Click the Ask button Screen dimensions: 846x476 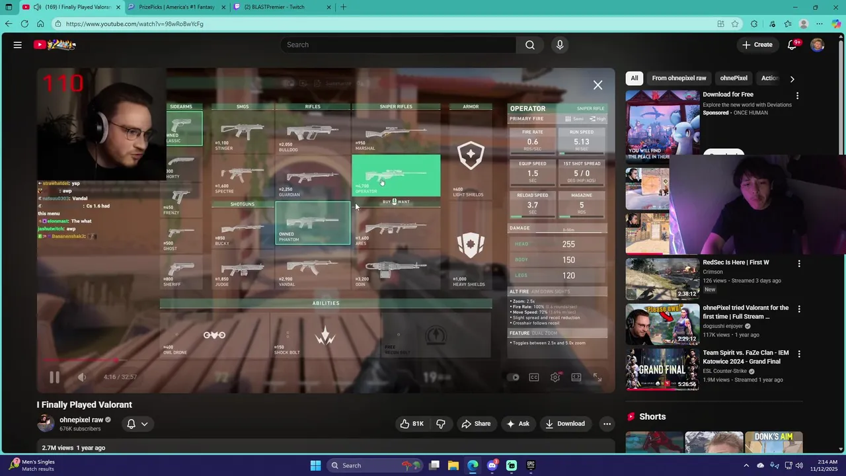click(518, 424)
